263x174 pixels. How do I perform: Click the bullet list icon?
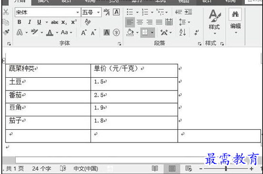coord(130,12)
